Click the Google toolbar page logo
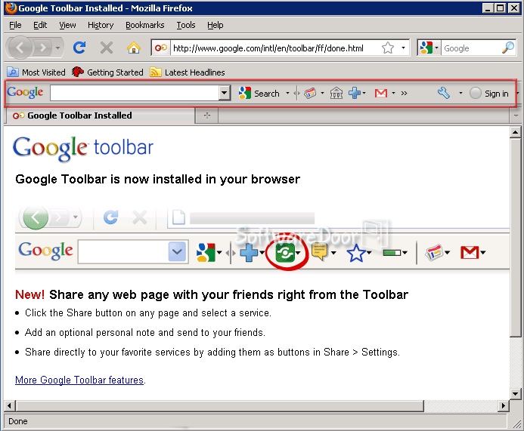The height and width of the screenshot is (431, 524). point(83,148)
